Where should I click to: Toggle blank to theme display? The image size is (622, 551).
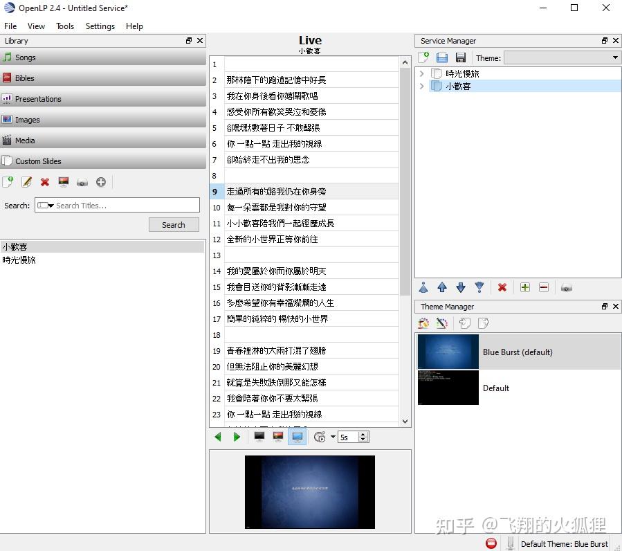pyautogui.click(x=277, y=436)
